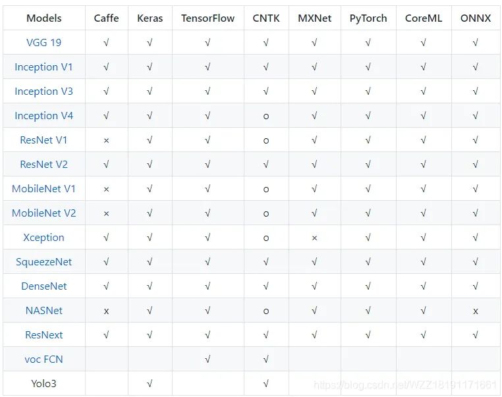Screen dimensions: 502x397
Task: Click the × mark in Xception's MXNet cell
Action: point(314,238)
